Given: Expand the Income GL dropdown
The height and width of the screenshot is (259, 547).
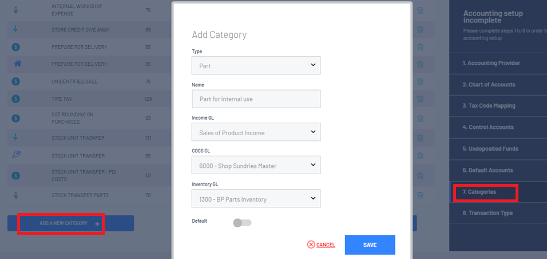Looking at the screenshot, I should (256, 132).
